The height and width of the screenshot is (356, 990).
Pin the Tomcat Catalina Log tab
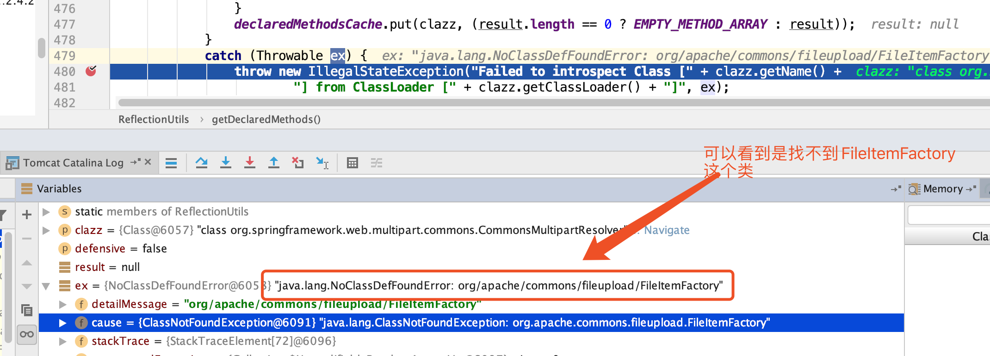pyautogui.click(x=136, y=162)
